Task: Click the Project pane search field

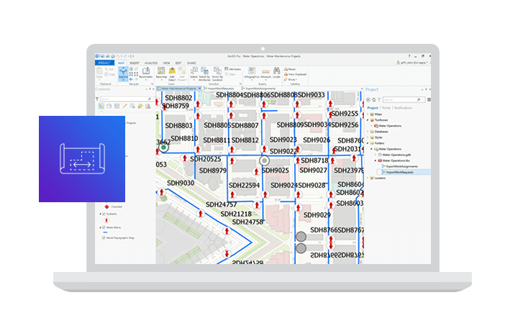Action: pos(404,100)
